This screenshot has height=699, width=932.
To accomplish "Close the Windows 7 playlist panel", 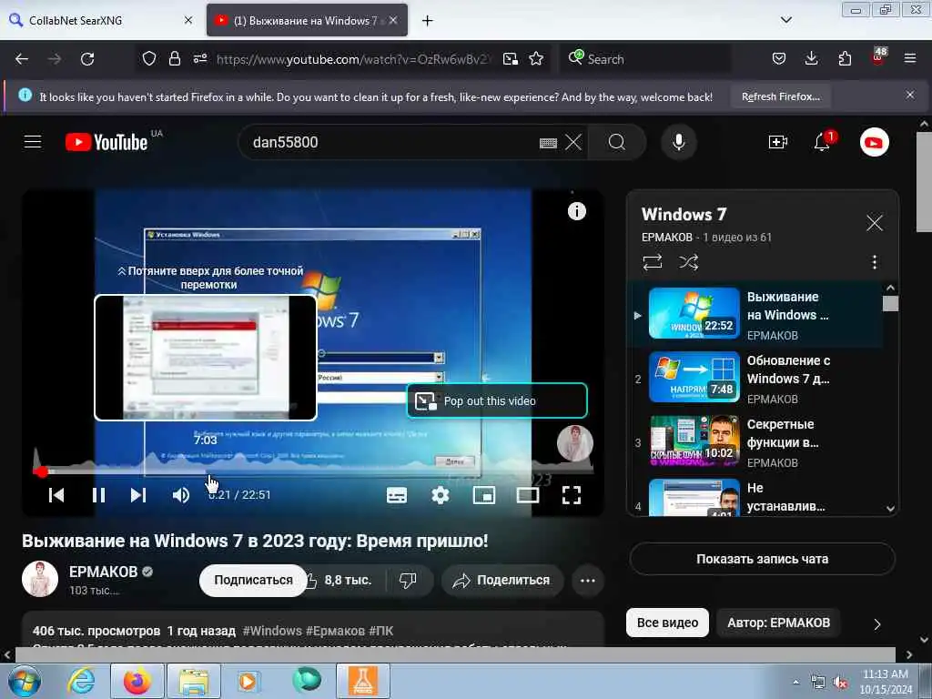I will pos(874,223).
